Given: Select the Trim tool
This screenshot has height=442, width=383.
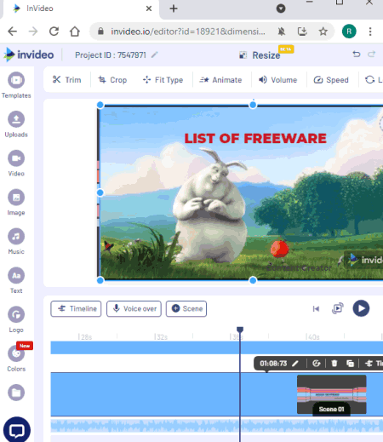Looking at the screenshot, I should pos(66,80).
